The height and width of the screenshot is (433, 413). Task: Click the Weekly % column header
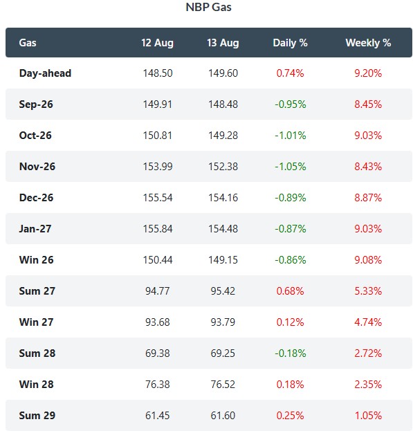tap(368, 43)
